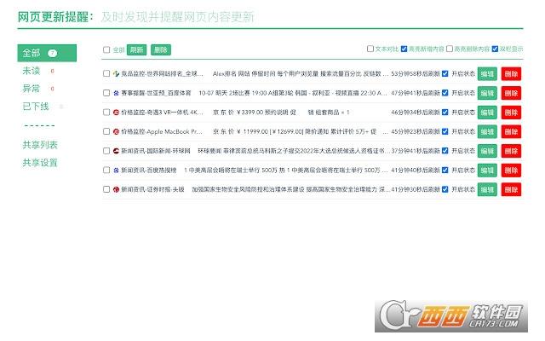Image resolution: width=545 pixels, height=341 pixels.
Task: Click favicon of 国际新闻-环球网 row
Action: coord(116,151)
